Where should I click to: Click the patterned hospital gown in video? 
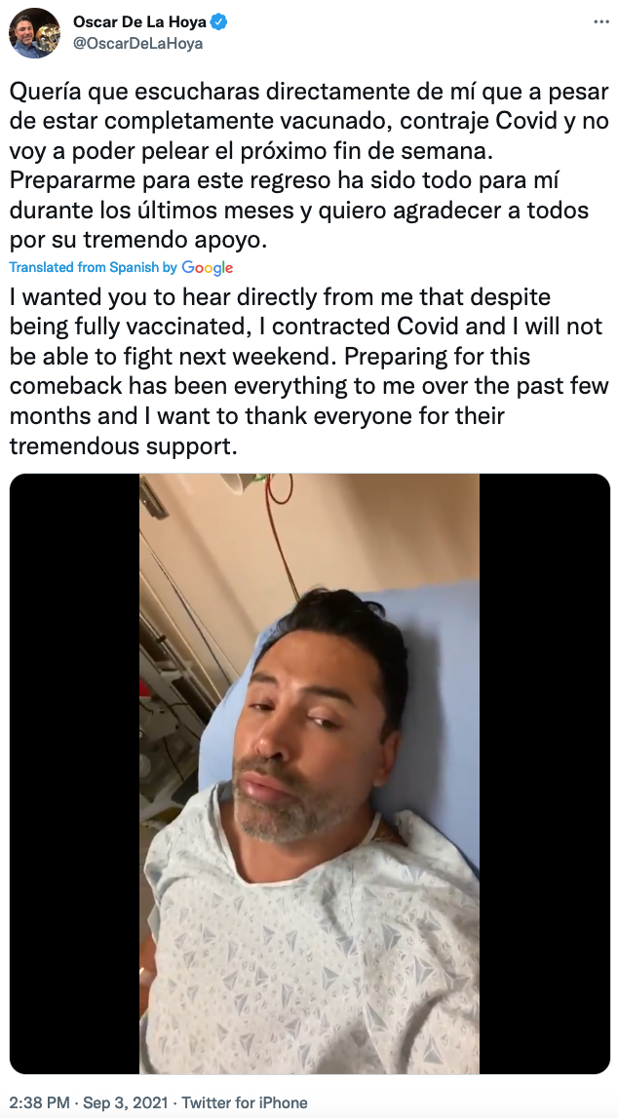point(314,955)
